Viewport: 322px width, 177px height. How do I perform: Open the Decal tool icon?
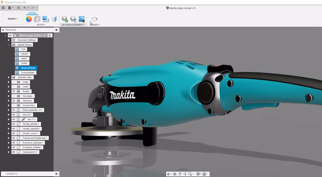[45, 19]
